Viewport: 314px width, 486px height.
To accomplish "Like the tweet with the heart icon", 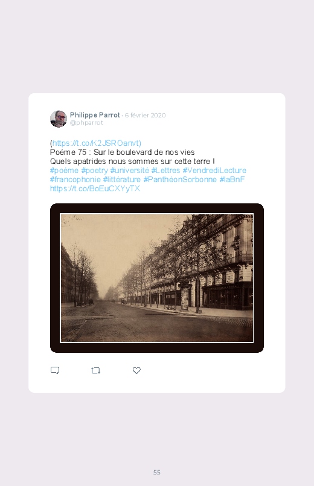I will click(x=136, y=370).
